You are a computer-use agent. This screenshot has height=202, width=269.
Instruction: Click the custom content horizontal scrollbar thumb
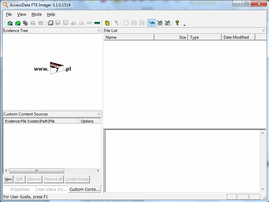tap(37, 171)
